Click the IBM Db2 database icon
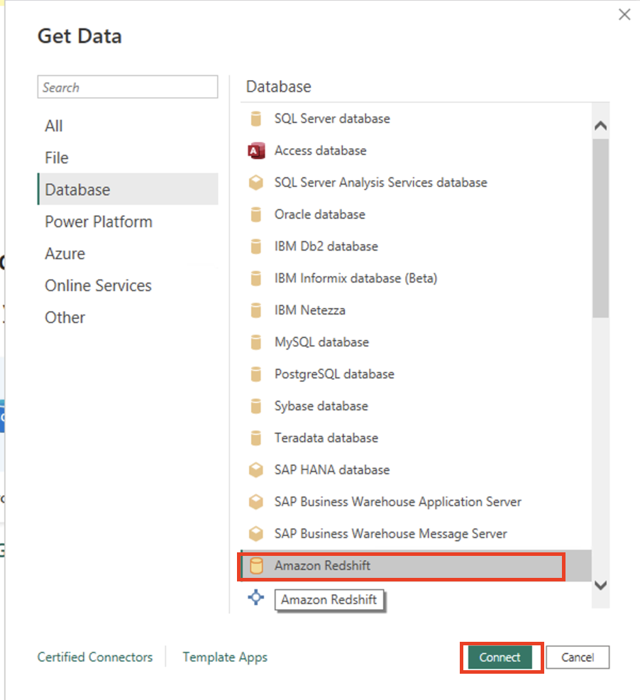The image size is (640, 700). pyautogui.click(x=255, y=246)
